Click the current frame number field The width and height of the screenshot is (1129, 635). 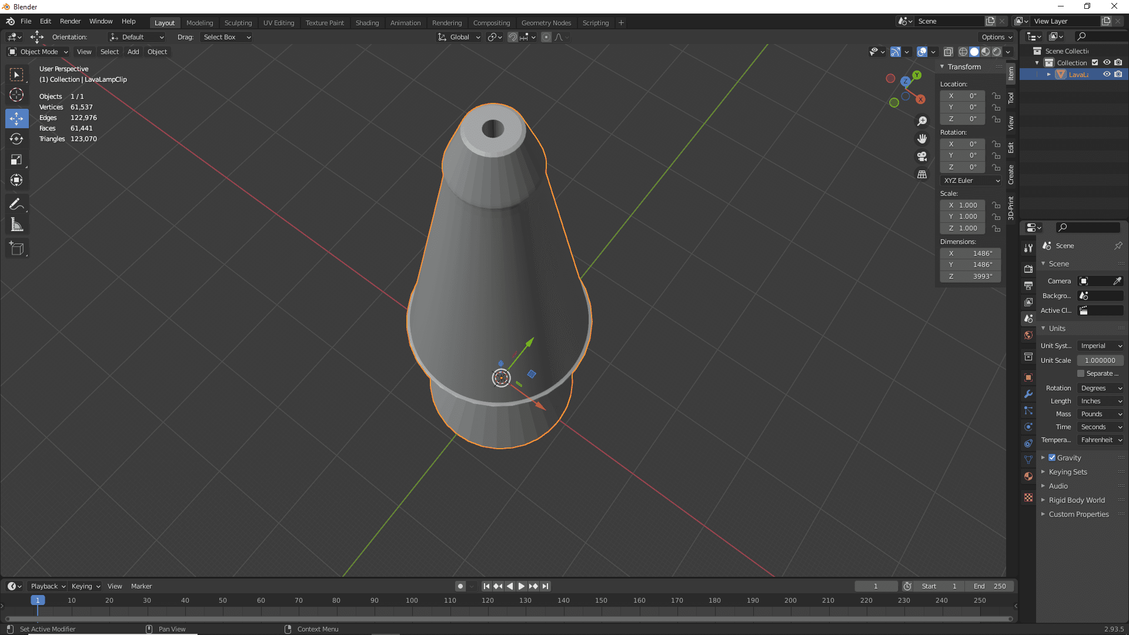point(876,586)
